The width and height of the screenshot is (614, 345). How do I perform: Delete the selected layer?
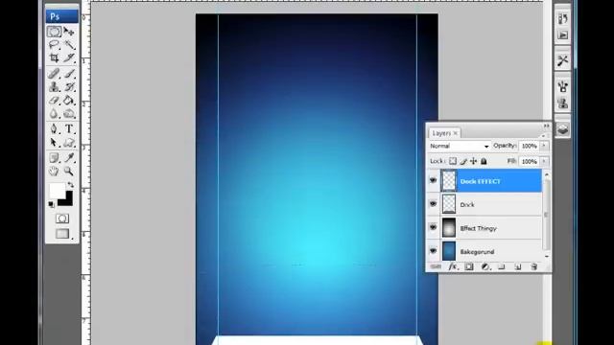click(533, 266)
